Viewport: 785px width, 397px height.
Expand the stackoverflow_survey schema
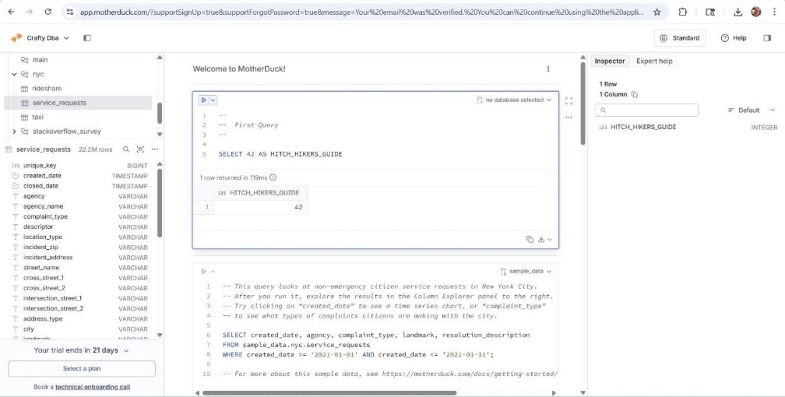14,131
